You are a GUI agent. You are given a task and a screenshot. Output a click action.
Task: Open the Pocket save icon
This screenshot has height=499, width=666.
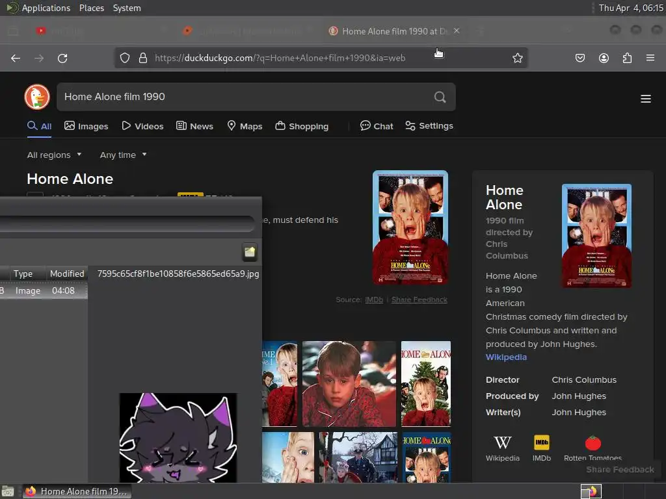[x=579, y=58]
